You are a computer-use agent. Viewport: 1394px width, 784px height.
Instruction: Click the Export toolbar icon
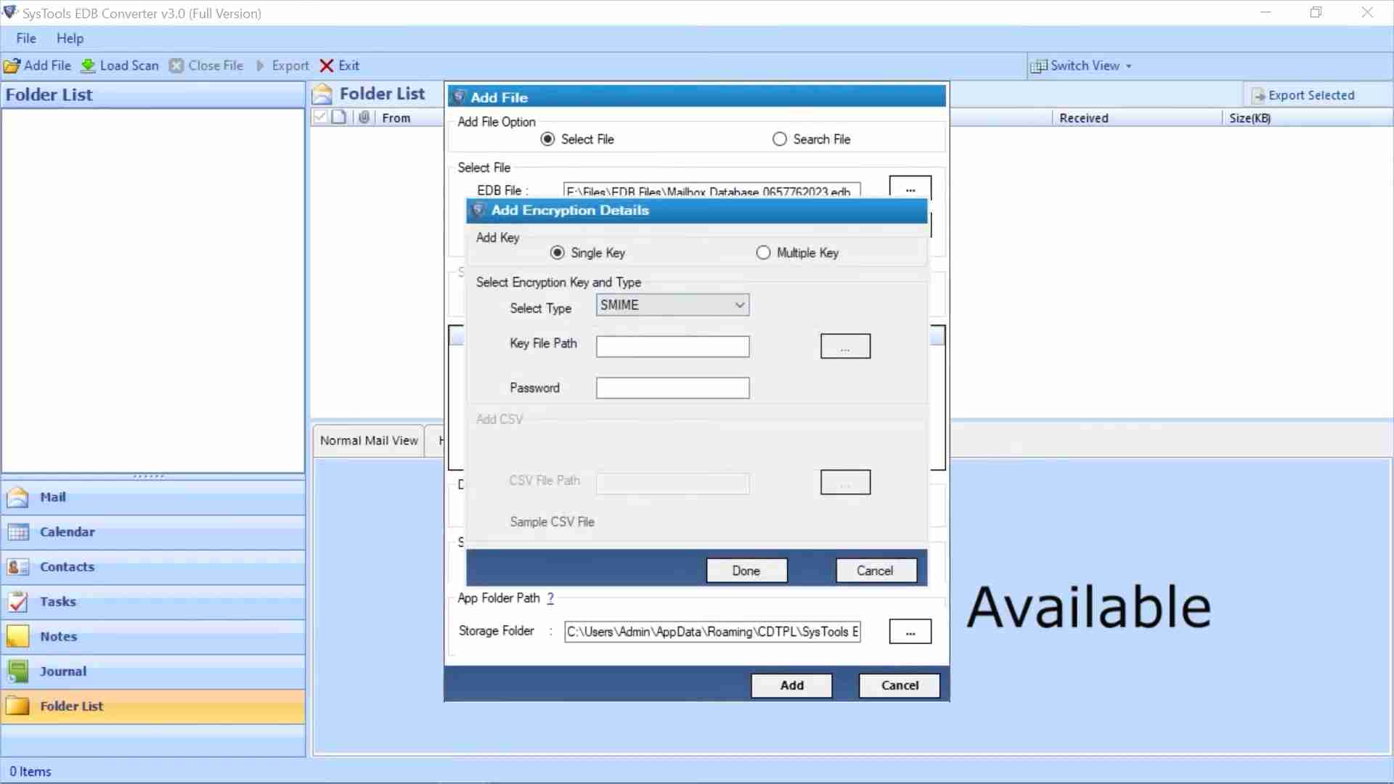[x=283, y=65]
